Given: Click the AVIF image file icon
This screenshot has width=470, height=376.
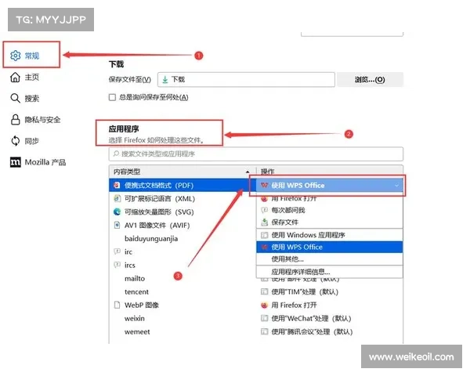Looking at the screenshot, I should [117, 225].
